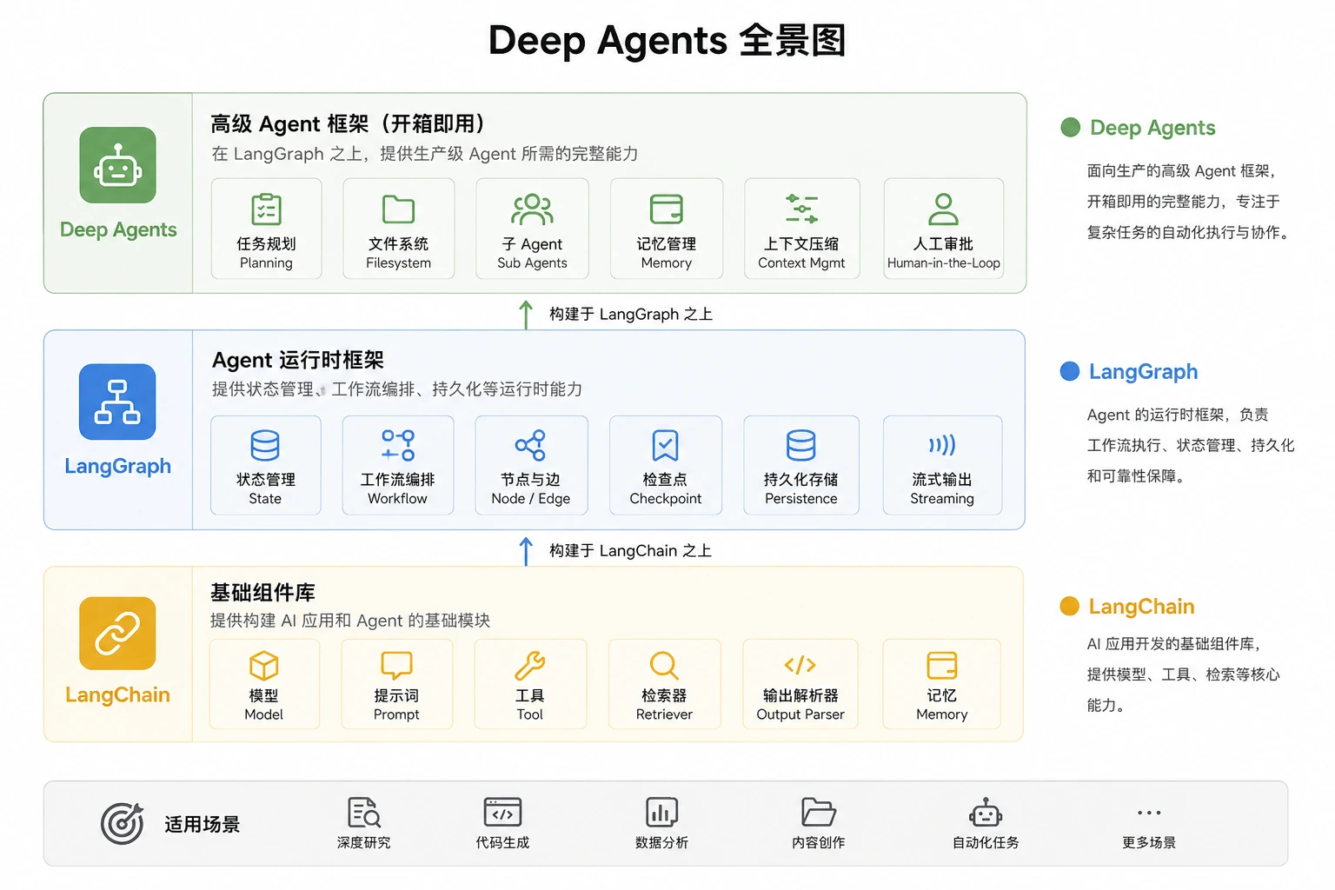Click the 'LangChain' label under the orange logo
Viewport: 1335px width, 890px height.
[117, 694]
